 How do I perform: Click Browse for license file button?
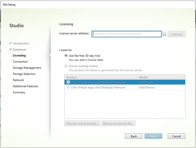coord(118,124)
